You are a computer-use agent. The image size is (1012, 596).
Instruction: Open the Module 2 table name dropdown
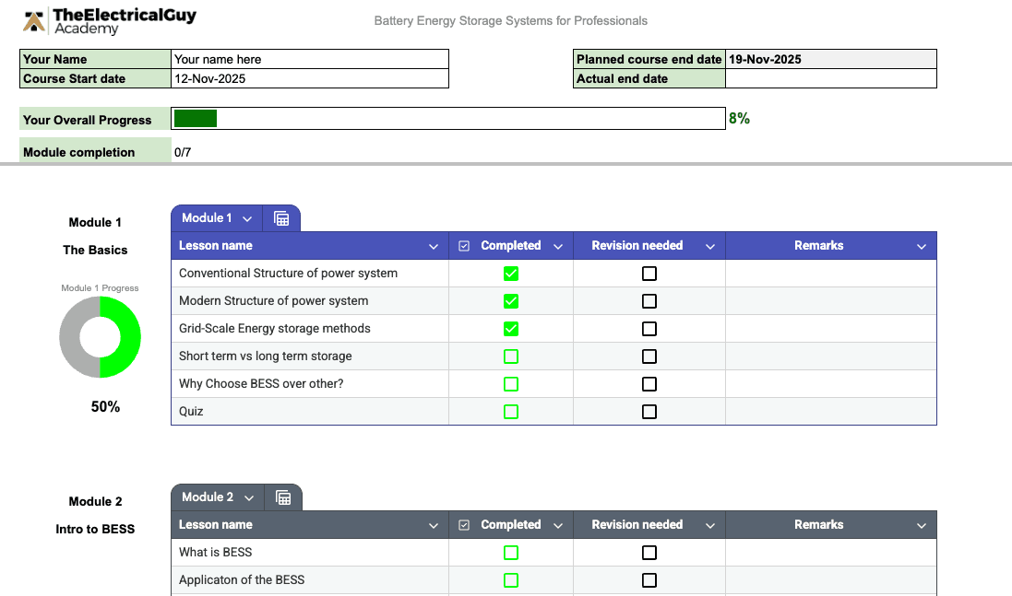(249, 498)
